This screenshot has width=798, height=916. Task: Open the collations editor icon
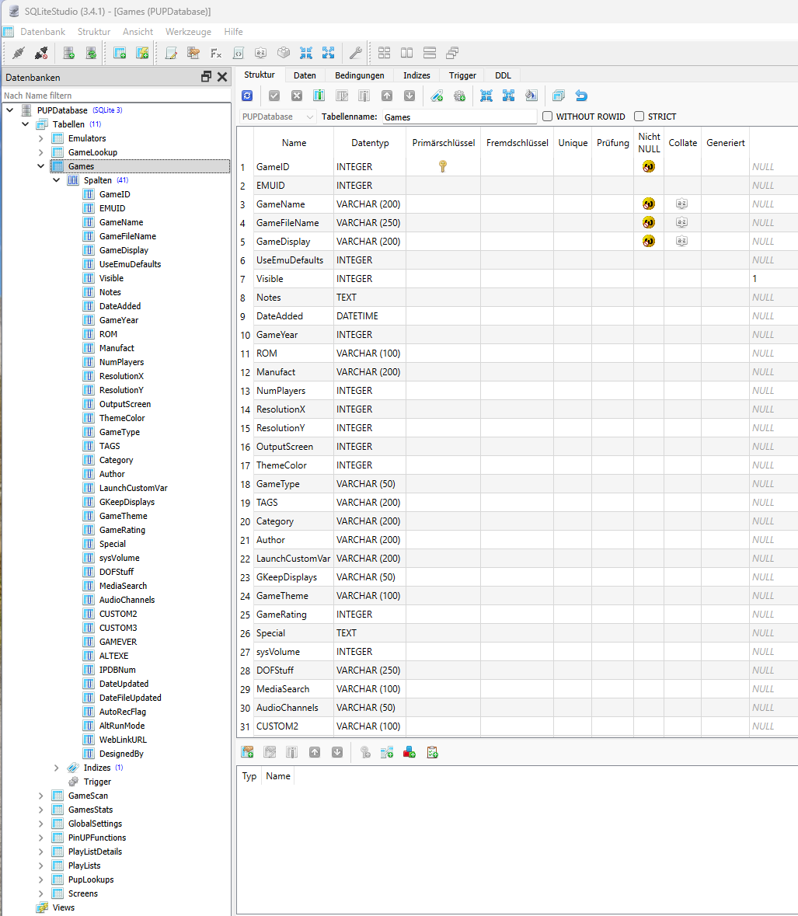[x=260, y=53]
